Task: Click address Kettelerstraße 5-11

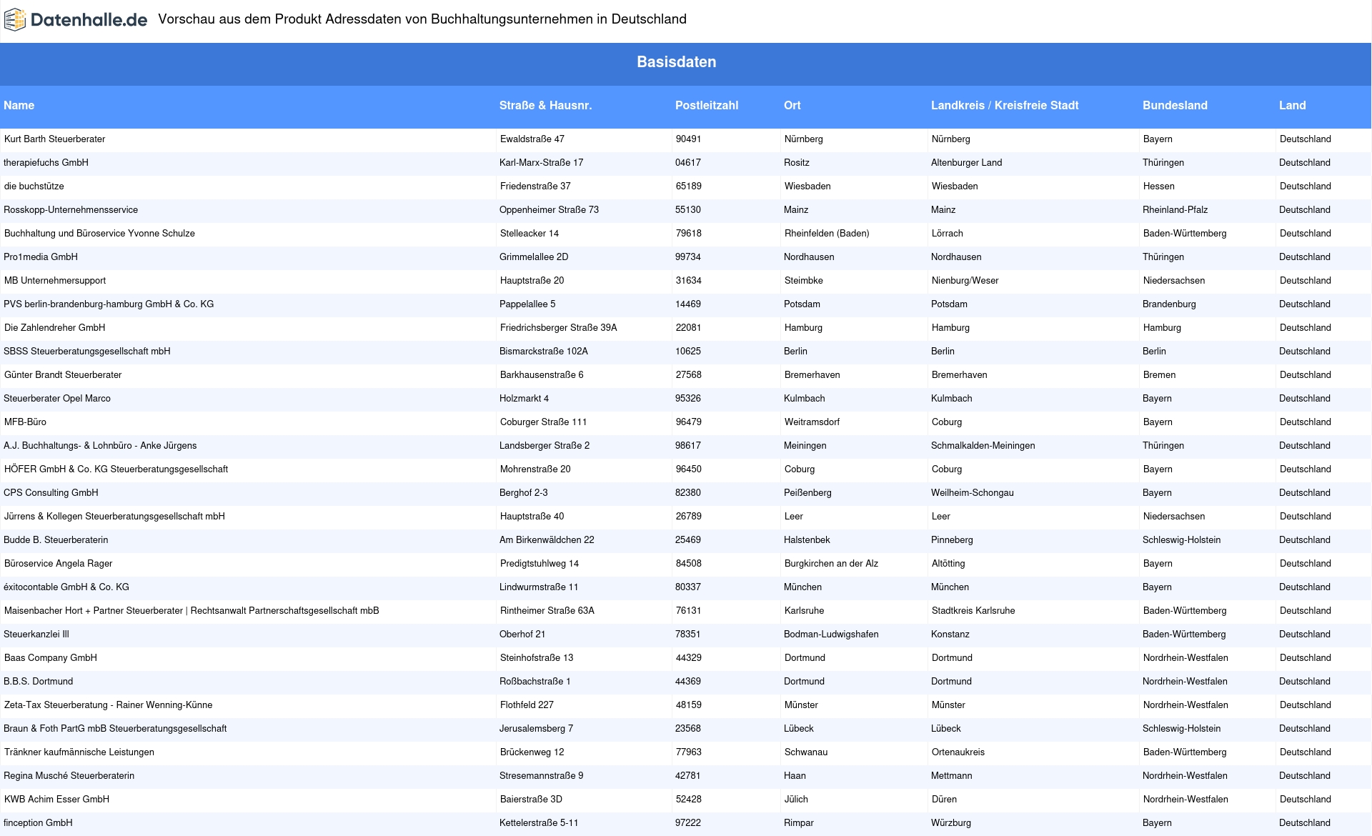Action: 539,822
